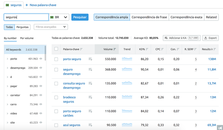
Task: Switch to Perguntas filter tab
Action: [23, 27]
